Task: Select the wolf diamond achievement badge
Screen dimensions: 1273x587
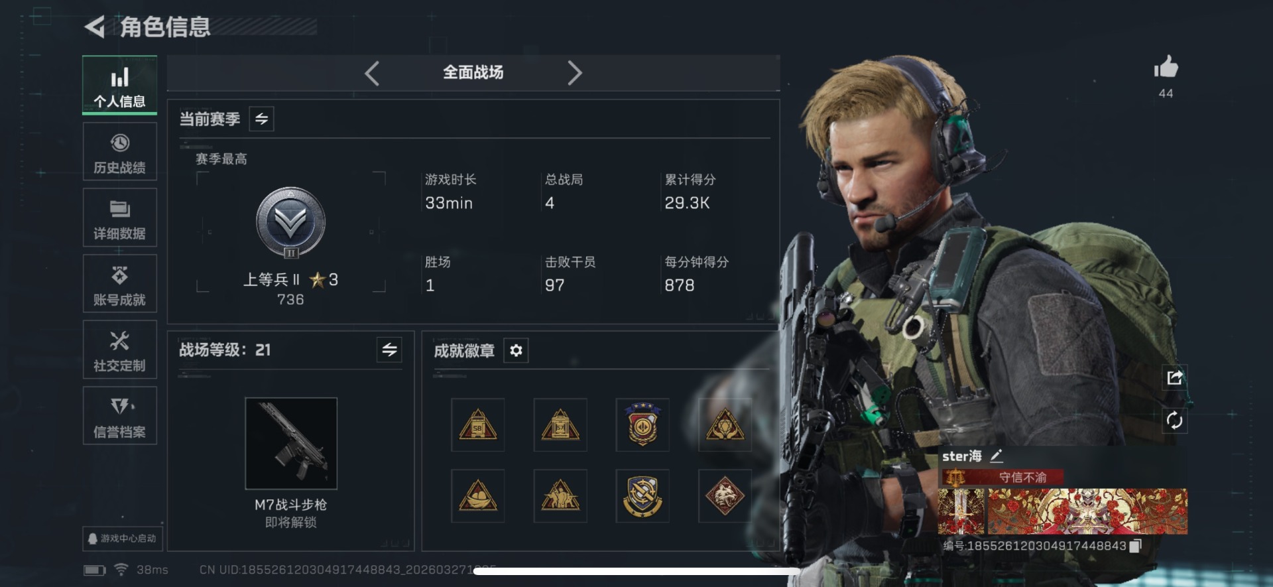Action: coord(724,495)
